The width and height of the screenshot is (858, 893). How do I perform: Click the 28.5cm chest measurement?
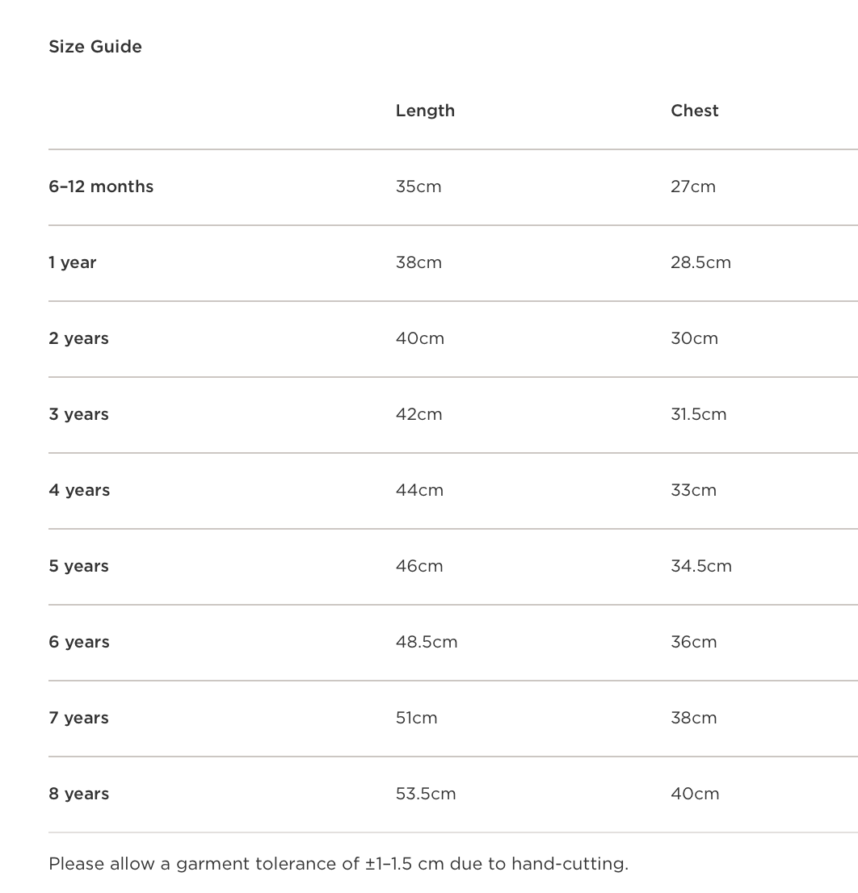[700, 262]
